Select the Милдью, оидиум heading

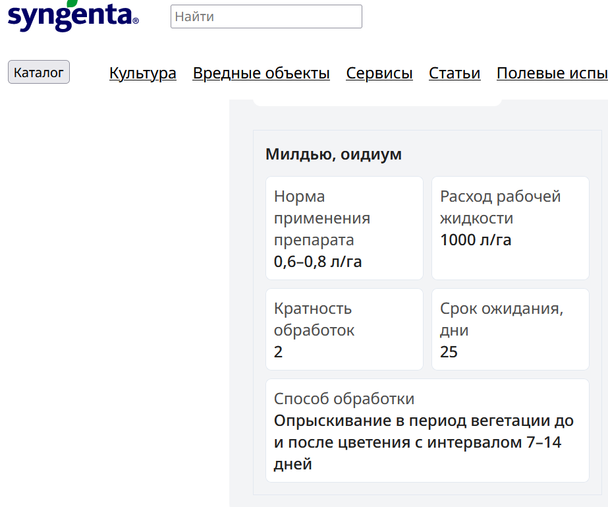(x=333, y=154)
